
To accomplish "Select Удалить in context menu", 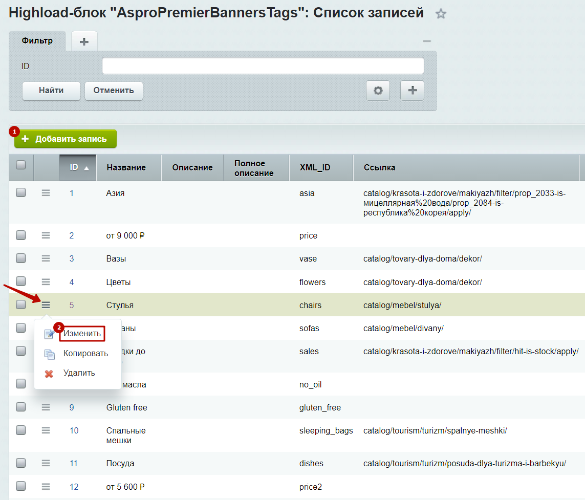I will (x=79, y=373).
